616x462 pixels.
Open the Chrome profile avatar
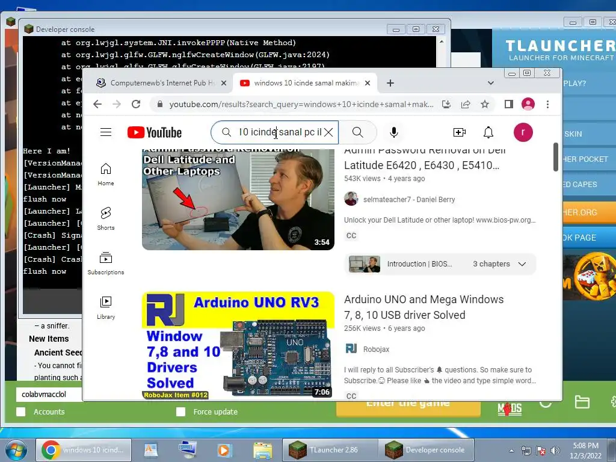tap(528, 104)
